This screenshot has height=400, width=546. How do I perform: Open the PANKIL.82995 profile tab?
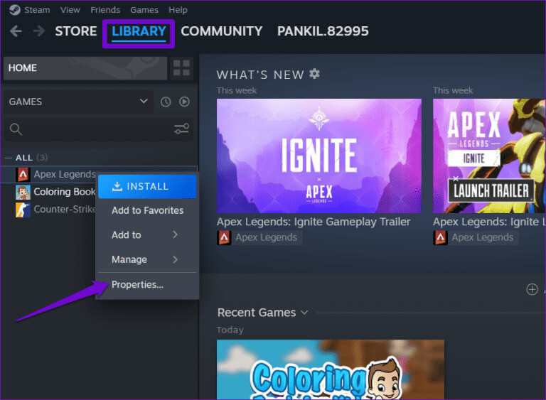(323, 31)
